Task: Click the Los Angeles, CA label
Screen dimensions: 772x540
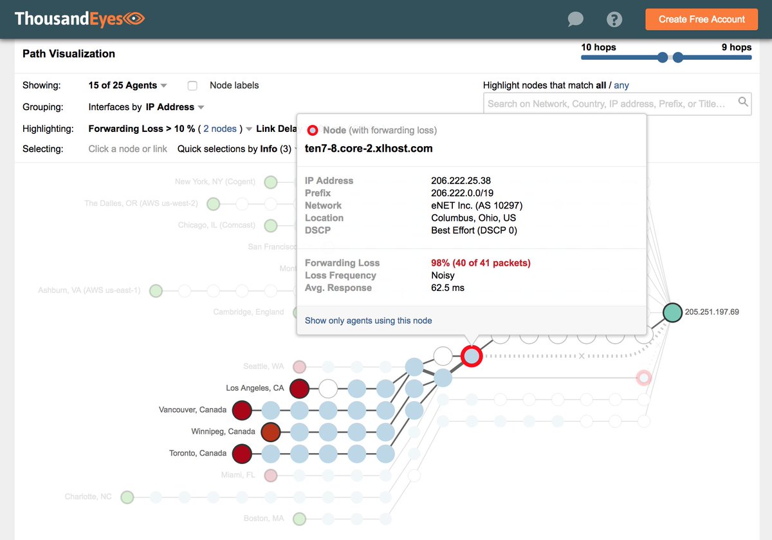Action: point(255,388)
